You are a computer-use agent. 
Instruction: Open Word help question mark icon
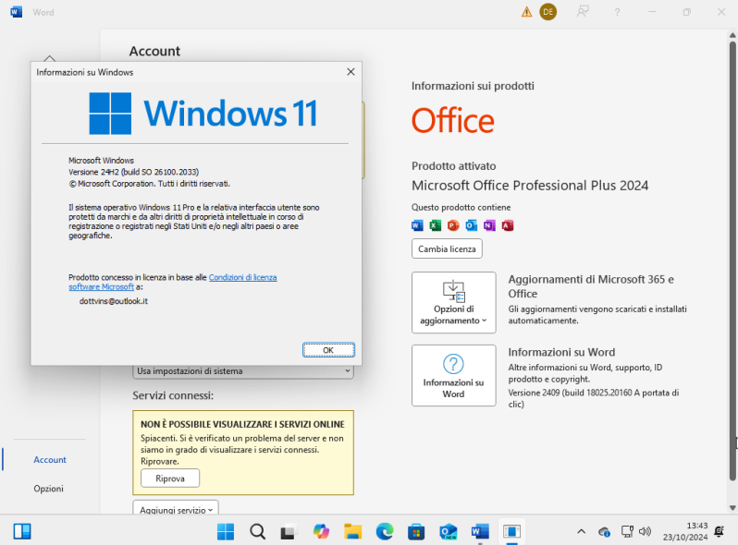click(x=617, y=12)
